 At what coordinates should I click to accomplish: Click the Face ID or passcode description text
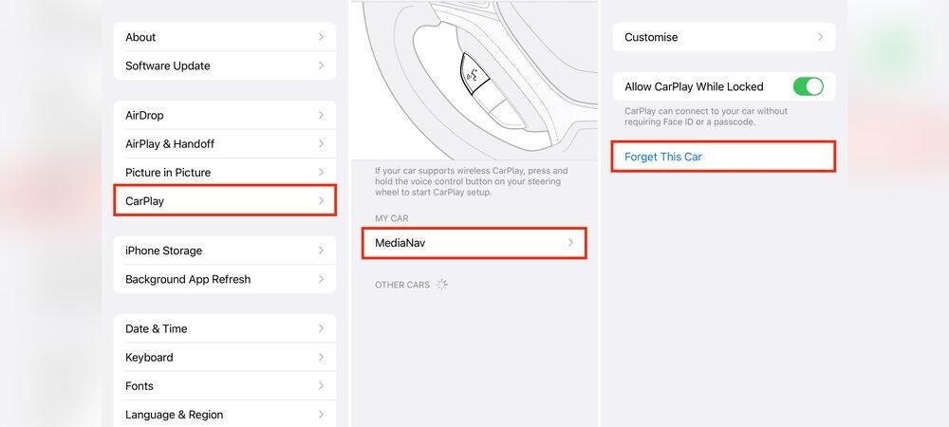click(706, 117)
